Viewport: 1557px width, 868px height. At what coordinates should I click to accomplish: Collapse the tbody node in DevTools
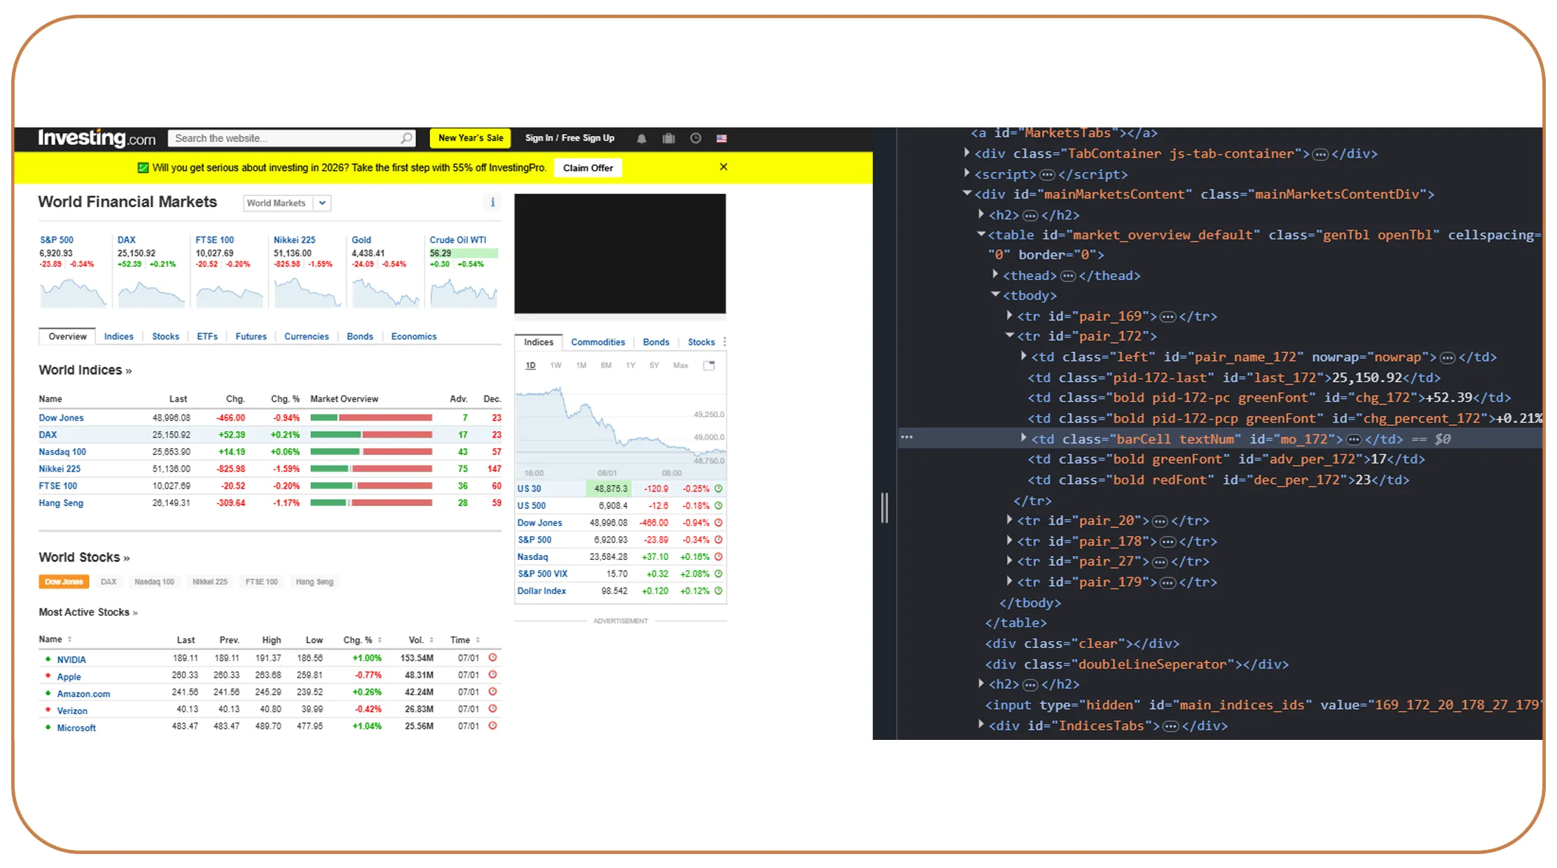point(996,295)
